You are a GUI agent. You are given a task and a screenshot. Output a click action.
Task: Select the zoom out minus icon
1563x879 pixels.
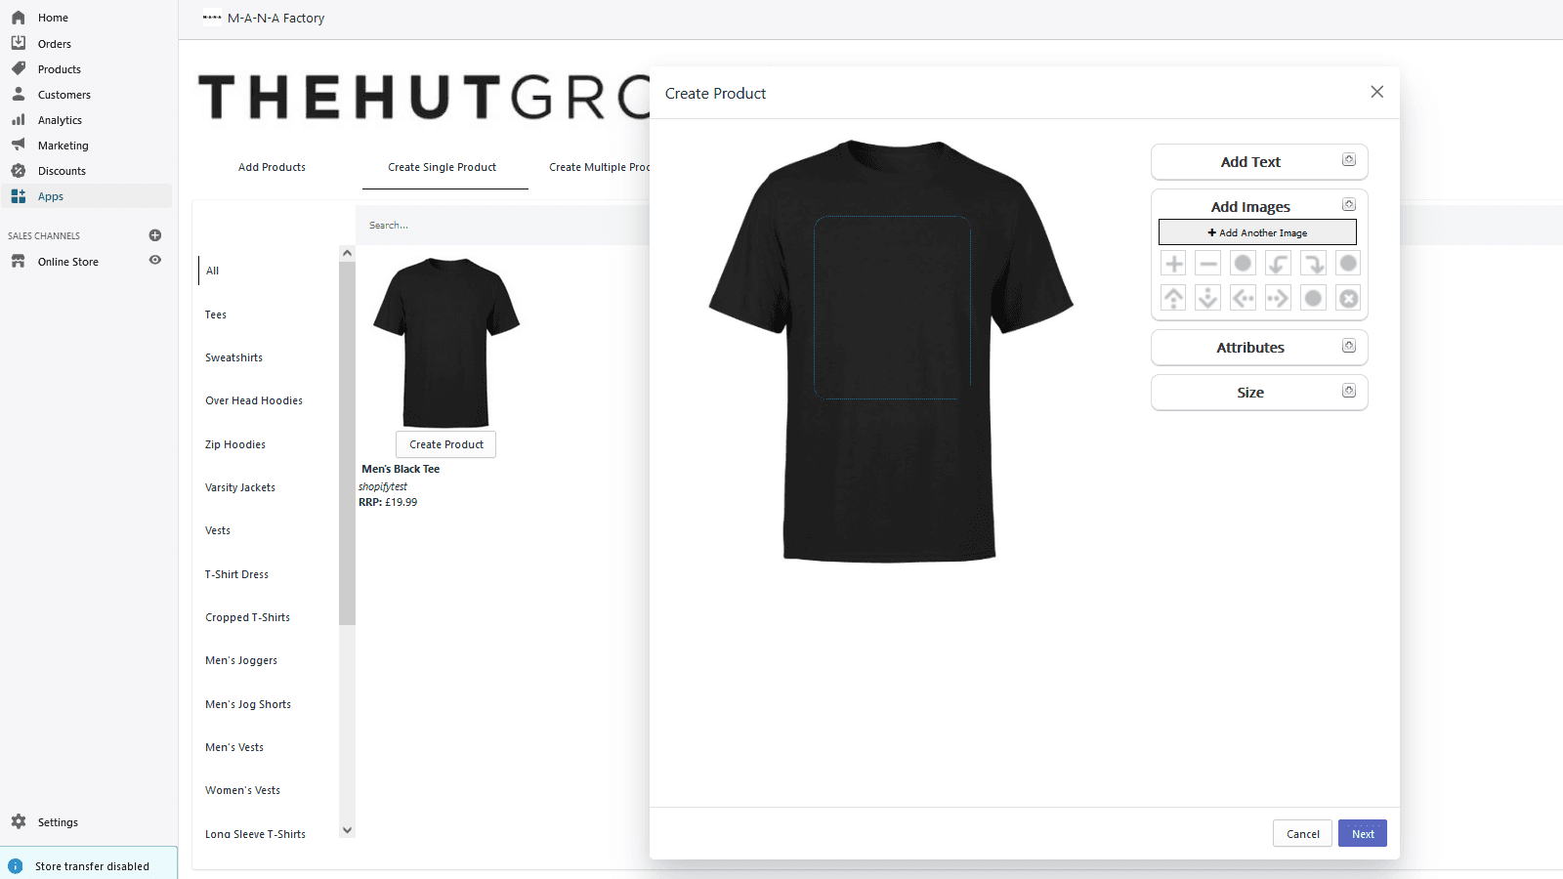coord(1207,262)
